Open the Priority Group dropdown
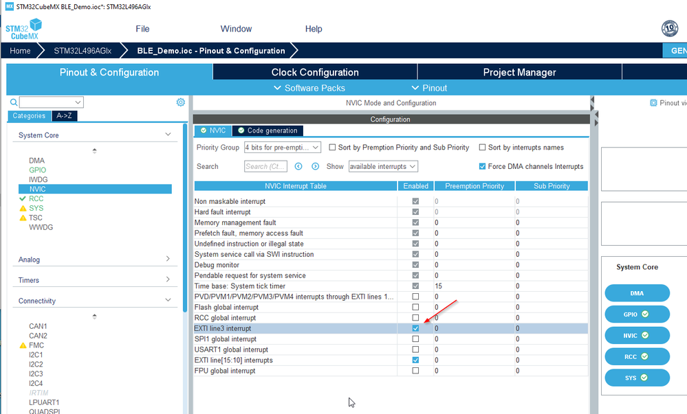 282,148
